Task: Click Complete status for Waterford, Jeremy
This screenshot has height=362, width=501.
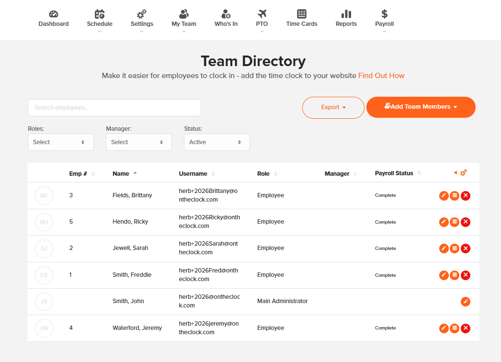Action: coord(386,328)
